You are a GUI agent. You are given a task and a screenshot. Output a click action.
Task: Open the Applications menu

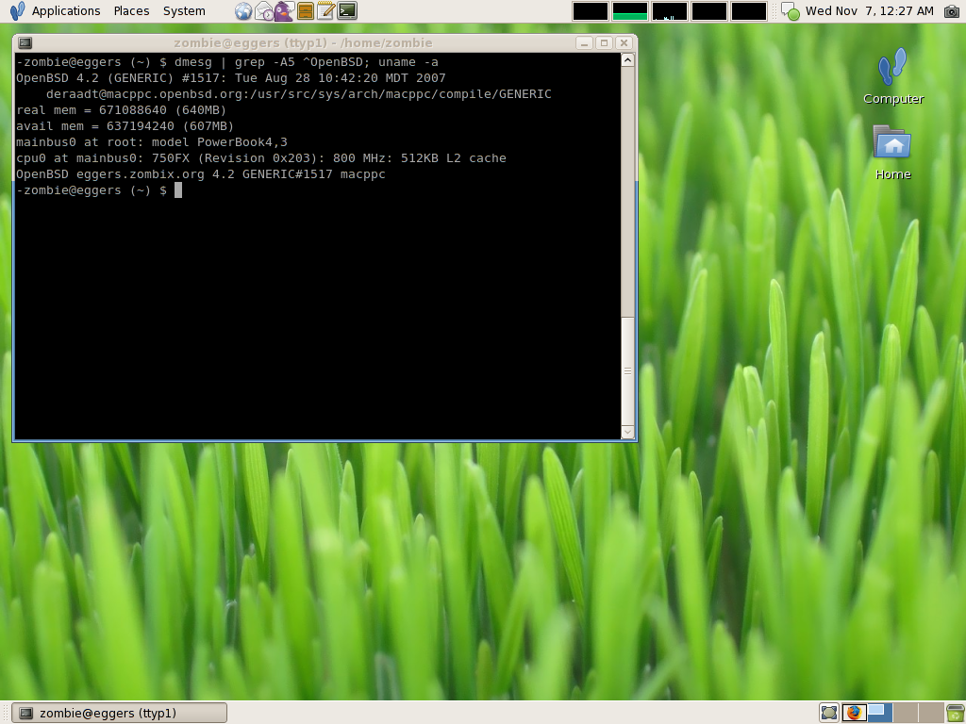65,11
